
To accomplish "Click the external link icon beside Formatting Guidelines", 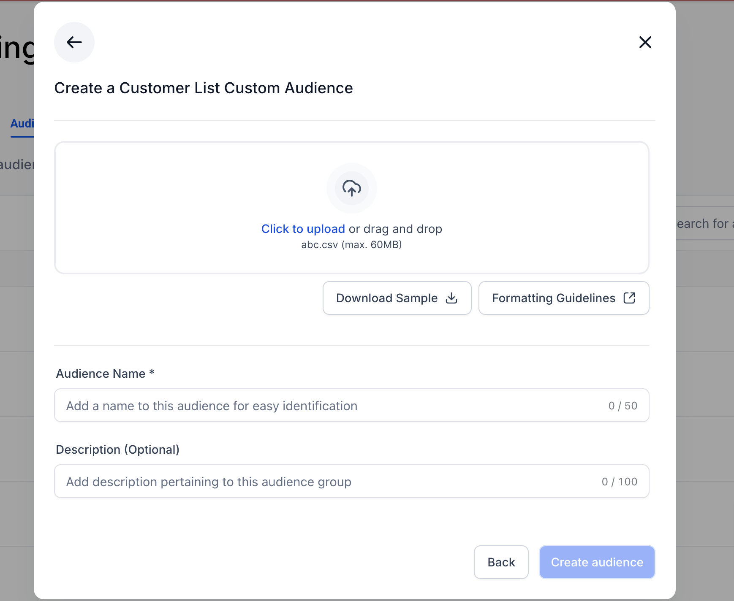I will click(x=630, y=298).
